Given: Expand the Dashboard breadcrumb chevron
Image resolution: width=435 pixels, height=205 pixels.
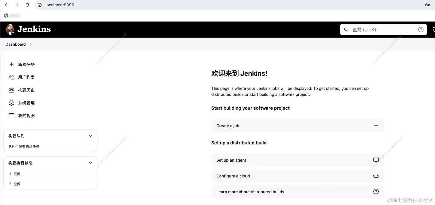Looking at the screenshot, I should [31, 44].
